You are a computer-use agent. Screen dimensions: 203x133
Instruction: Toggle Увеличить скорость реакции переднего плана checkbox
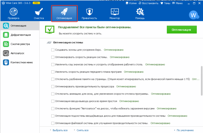click(53, 72)
